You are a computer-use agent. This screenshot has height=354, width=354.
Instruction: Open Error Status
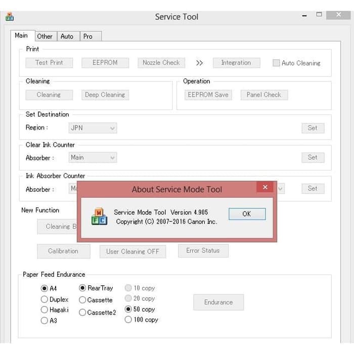point(203,251)
